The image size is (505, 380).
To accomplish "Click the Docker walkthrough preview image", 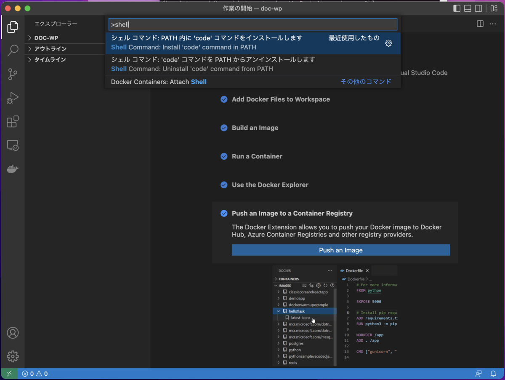I will click(x=335, y=316).
